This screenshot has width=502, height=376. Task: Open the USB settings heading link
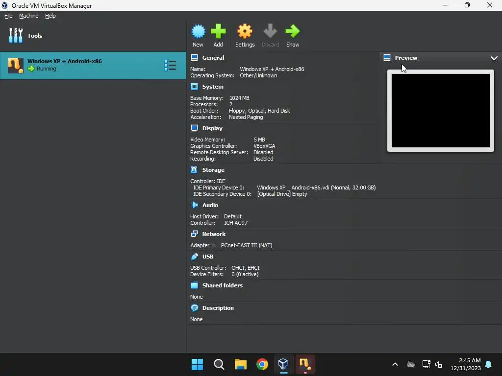pyautogui.click(x=207, y=257)
